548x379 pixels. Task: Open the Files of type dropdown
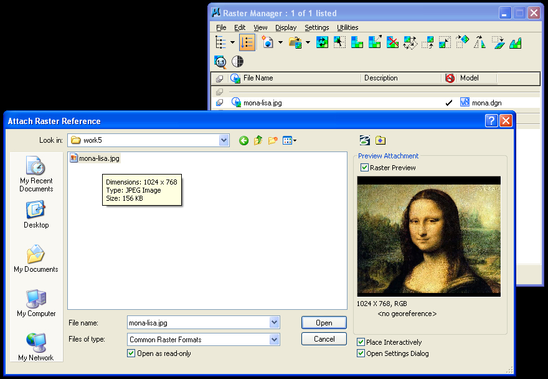[x=275, y=339]
